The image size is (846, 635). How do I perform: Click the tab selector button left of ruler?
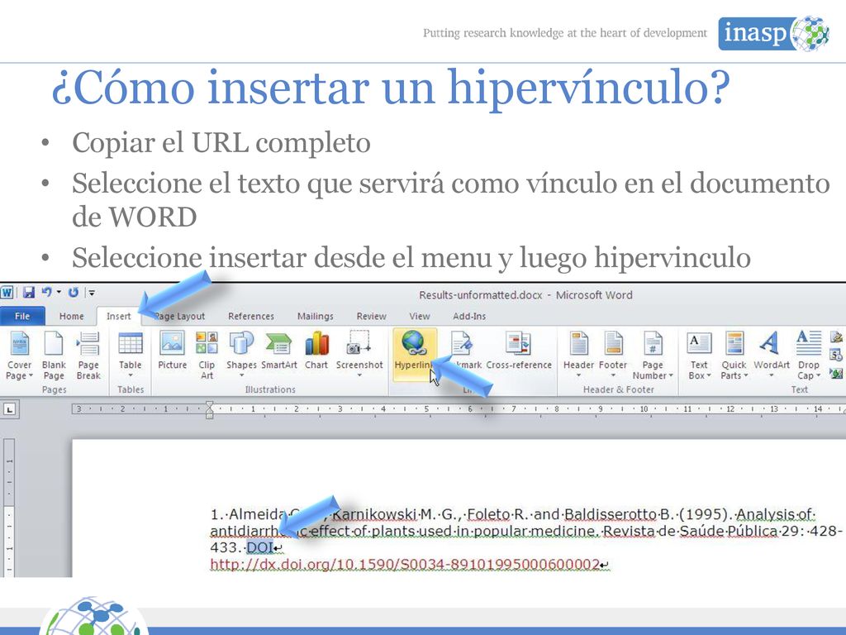coord(9,410)
